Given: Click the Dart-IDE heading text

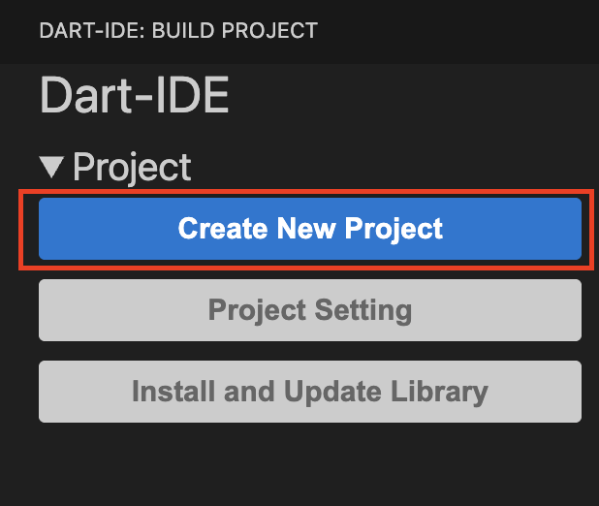Looking at the screenshot, I should (134, 97).
